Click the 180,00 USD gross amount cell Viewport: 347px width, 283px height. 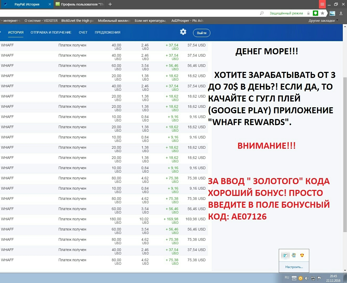click(x=115, y=221)
